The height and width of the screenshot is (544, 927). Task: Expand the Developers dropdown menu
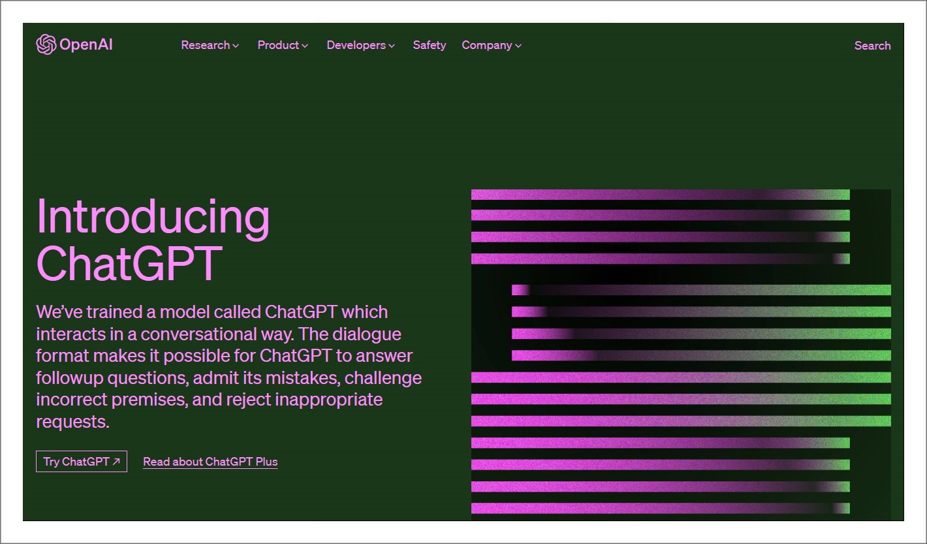361,45
